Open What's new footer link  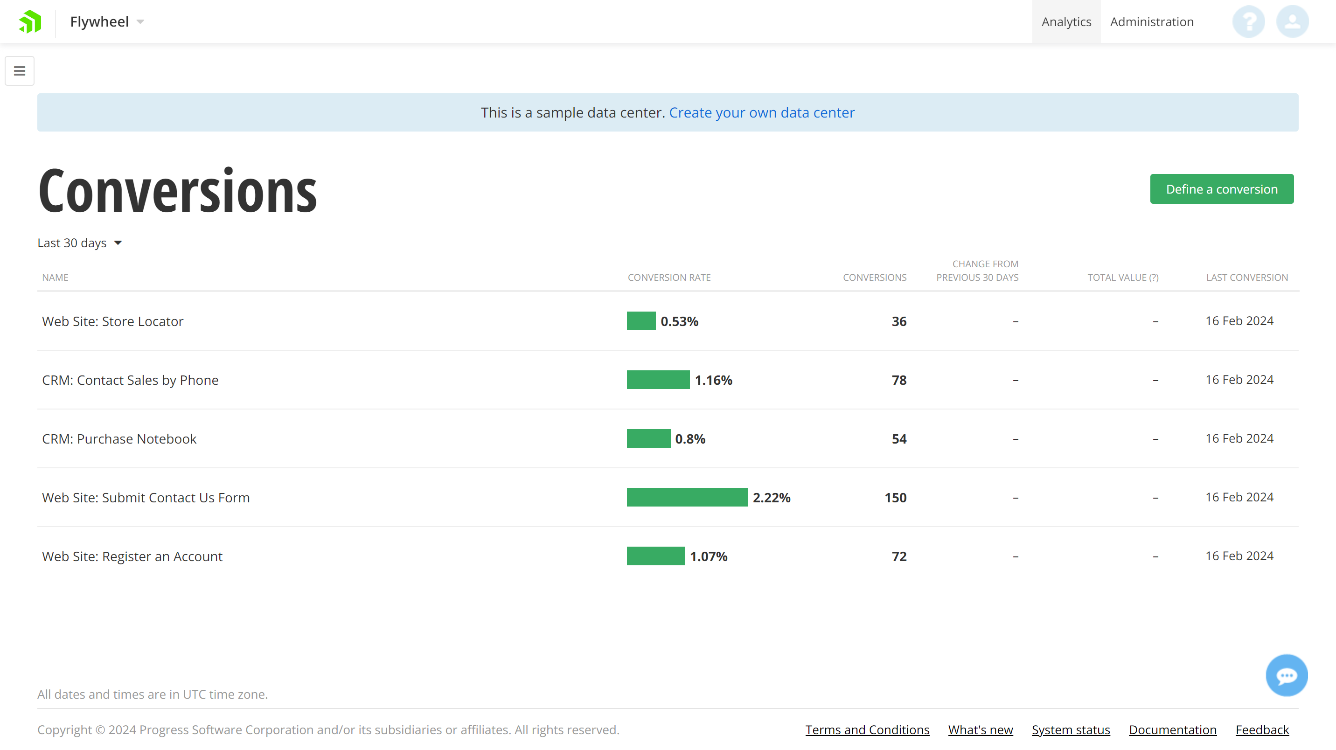click(x=980, y=730)
